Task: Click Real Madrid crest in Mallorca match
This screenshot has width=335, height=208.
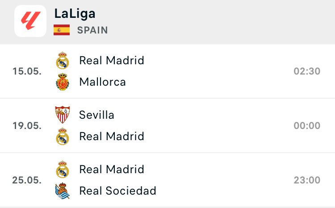Action: tap(63, 60)
